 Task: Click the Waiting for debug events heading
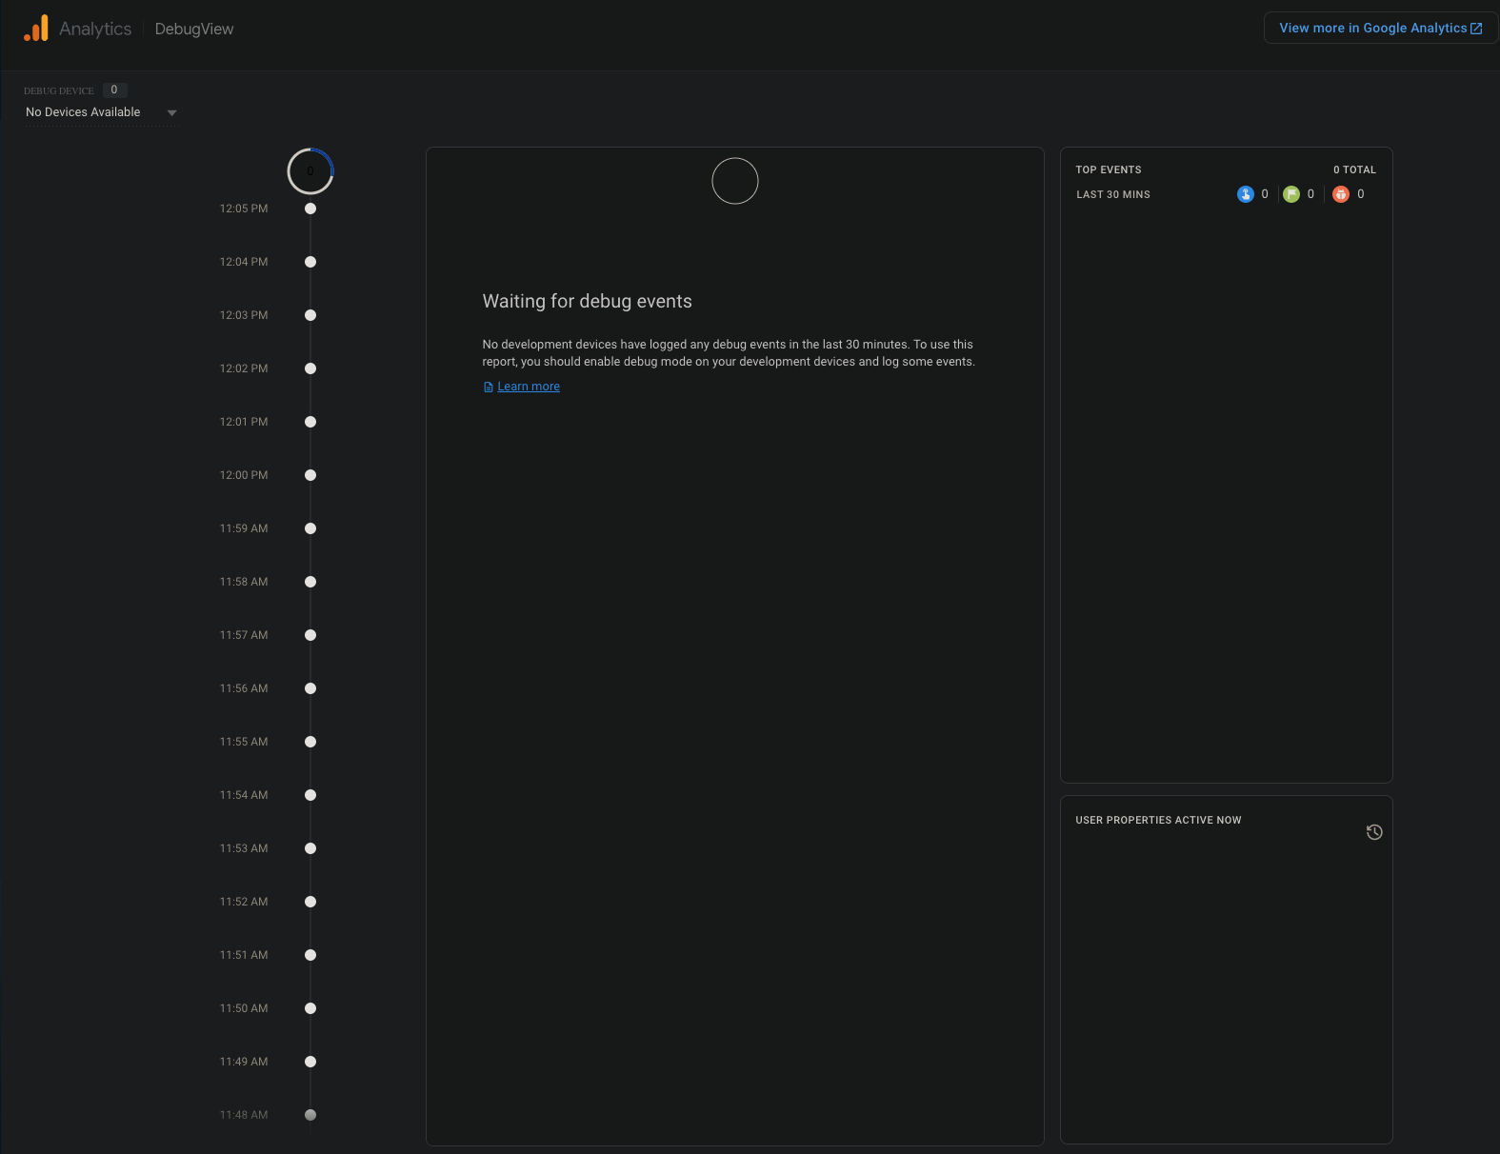point(588,301)
